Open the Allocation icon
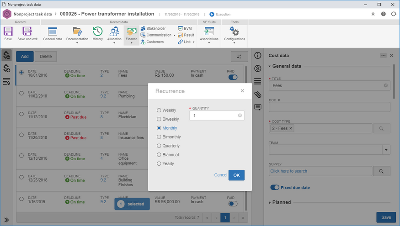This screenshot has width=400, height=226. [x=114, y=32]
